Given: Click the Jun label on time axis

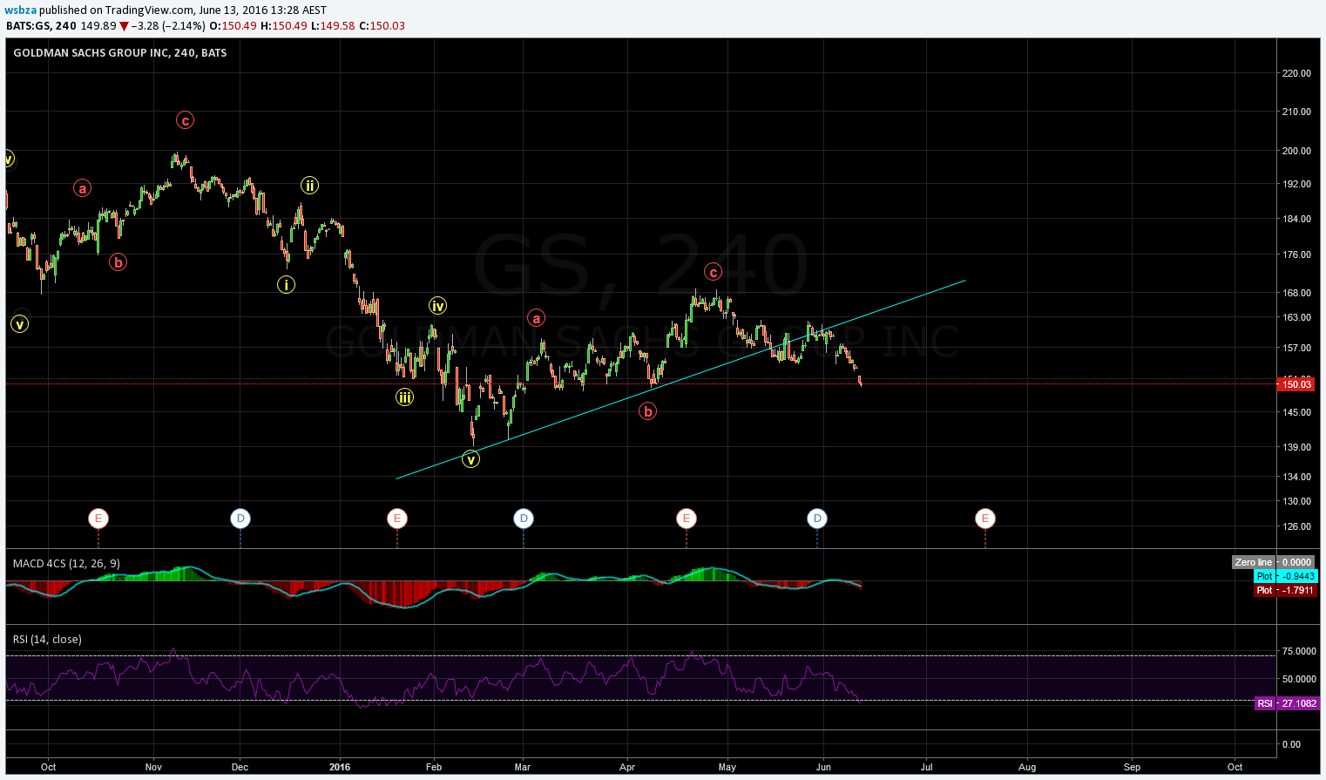Looking at the screenshot, I should 823,767.
